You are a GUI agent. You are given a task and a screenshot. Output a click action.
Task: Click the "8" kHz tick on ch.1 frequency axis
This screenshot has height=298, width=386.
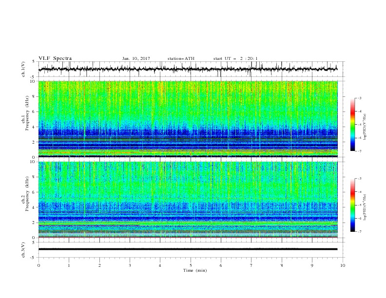click(x=34, y=96)
